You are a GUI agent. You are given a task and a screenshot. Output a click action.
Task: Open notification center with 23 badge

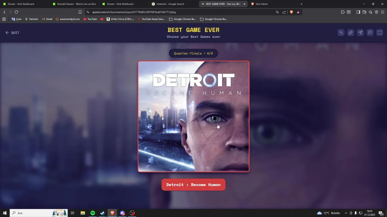click(x=381, y=213)
